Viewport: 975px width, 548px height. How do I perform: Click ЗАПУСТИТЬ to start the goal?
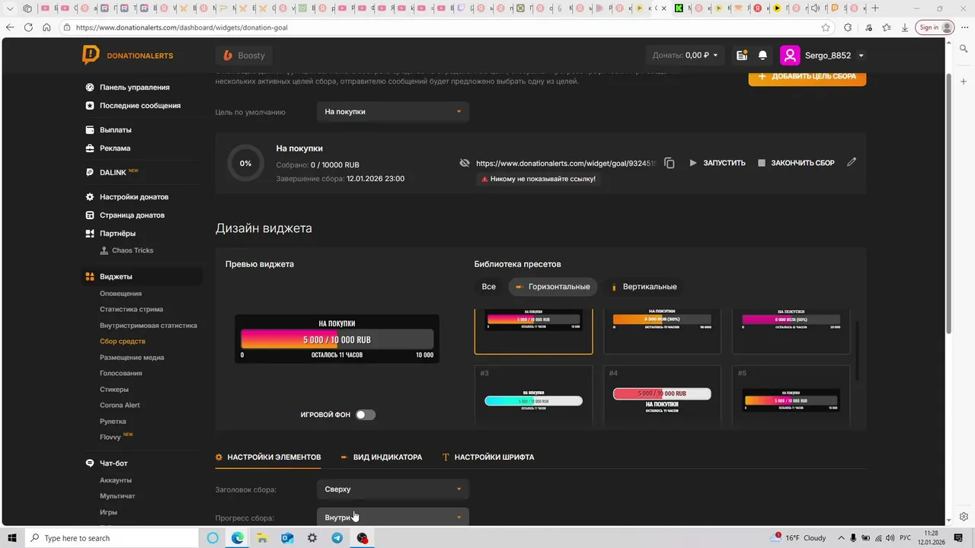coord(717,163)
